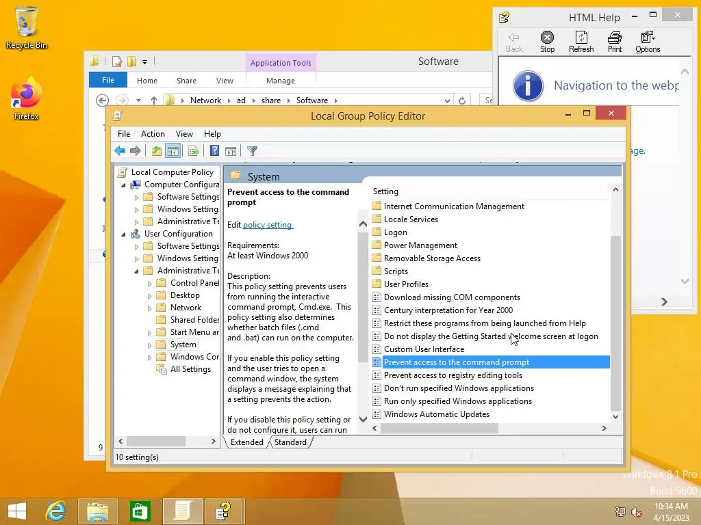Click the Windows Start button
The image size is (701, 525).
pos(17,511)
